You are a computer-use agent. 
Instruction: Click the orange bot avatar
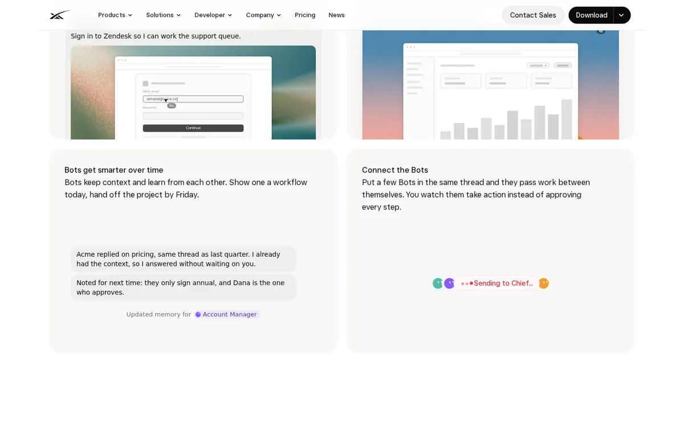(543, 283)
